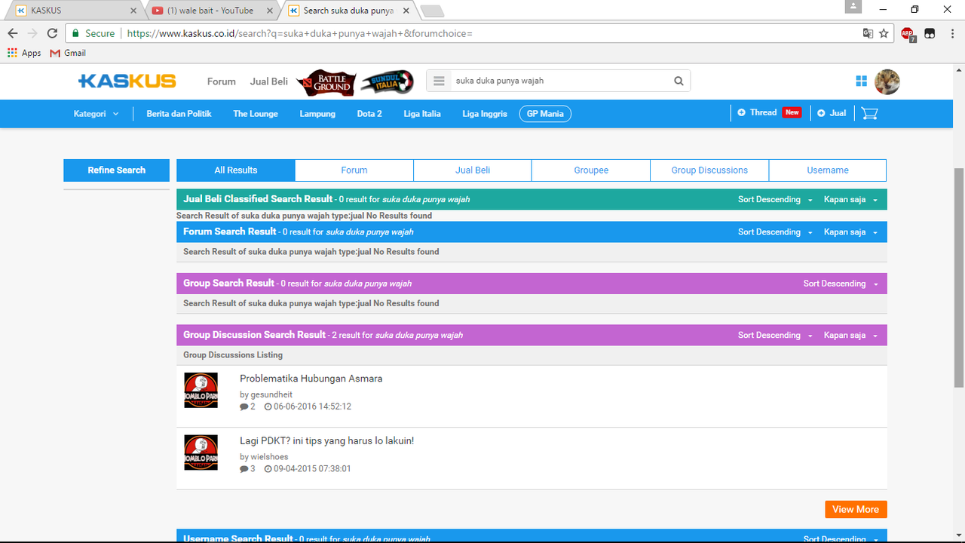This screenshot has height=543, width=965.
Task: Switch to the Groupee tab
Action: pyautogui.click(x=591, y=170)
